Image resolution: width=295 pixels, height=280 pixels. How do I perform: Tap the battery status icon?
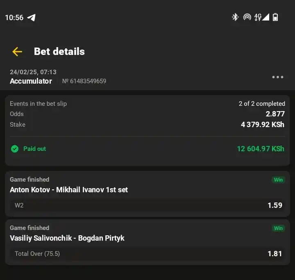coord(275,17)
